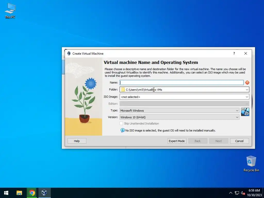Click the Next button
Image resolution: width=264 pixels, height=198 pixels.
pyautogui.click(x=219, y=141)
